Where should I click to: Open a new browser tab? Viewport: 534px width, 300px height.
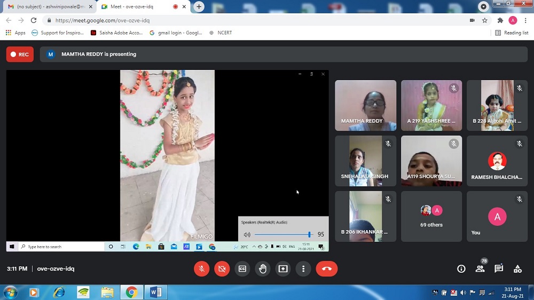199,6
